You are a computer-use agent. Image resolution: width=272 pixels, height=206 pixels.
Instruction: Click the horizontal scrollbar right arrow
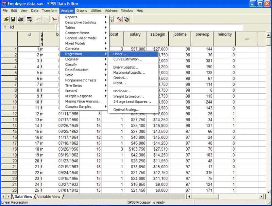tap(262, 196)
